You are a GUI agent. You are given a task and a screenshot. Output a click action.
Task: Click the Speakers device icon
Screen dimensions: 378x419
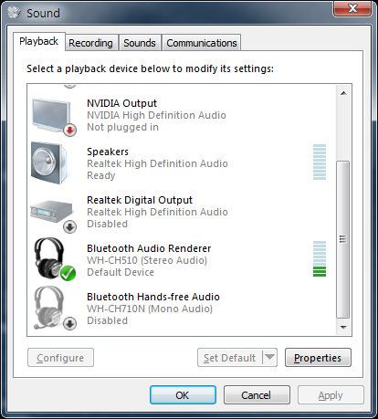(x=49, y=162)
